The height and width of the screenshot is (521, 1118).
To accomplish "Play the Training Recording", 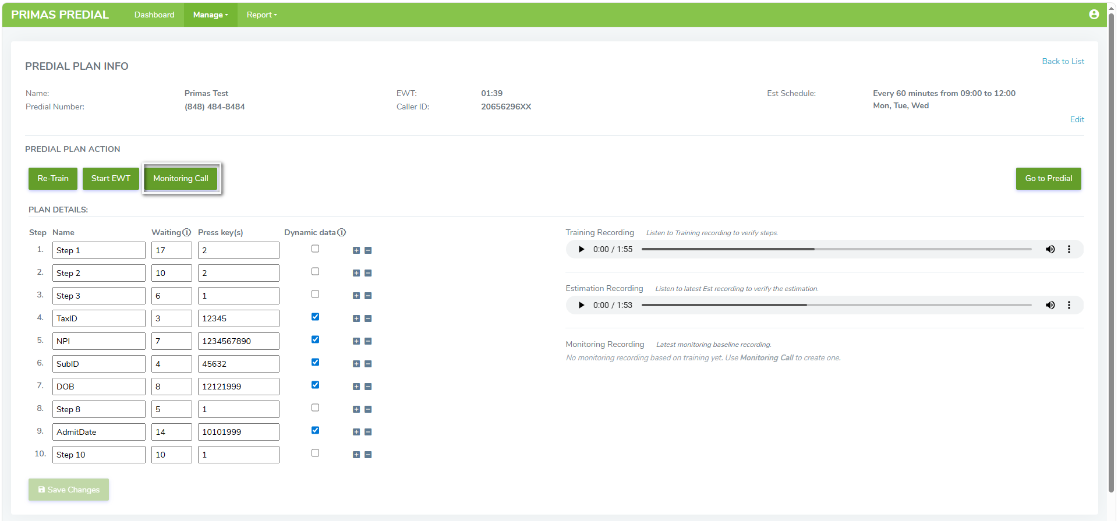I will (x=581, y=249).
